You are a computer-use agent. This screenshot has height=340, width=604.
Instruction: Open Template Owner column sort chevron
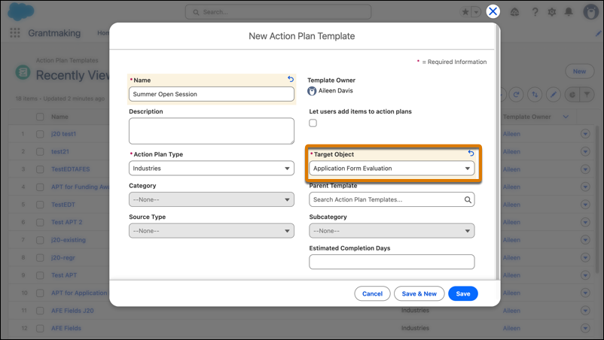coord(566,117)
